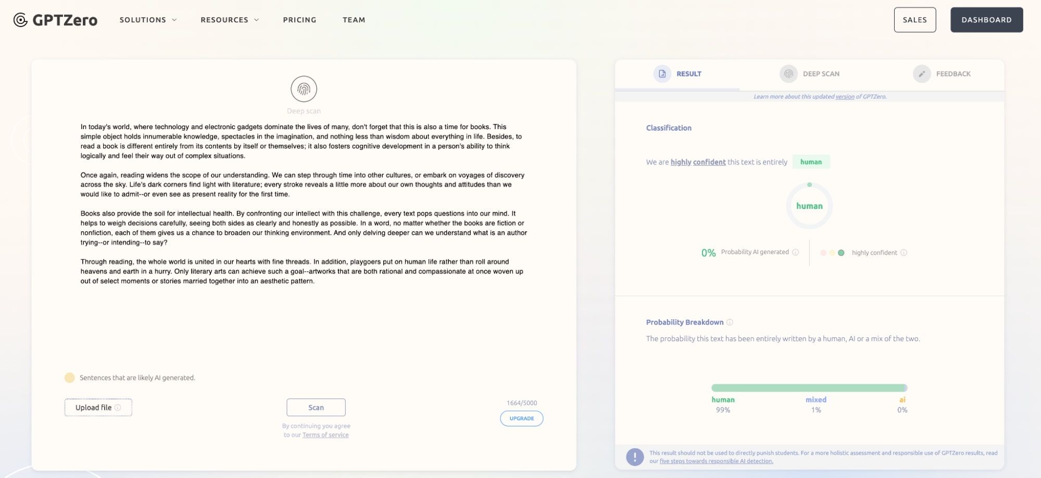Click the Feedback tab pencil icon
1041x478 pixels.
[x=921, y=74]
